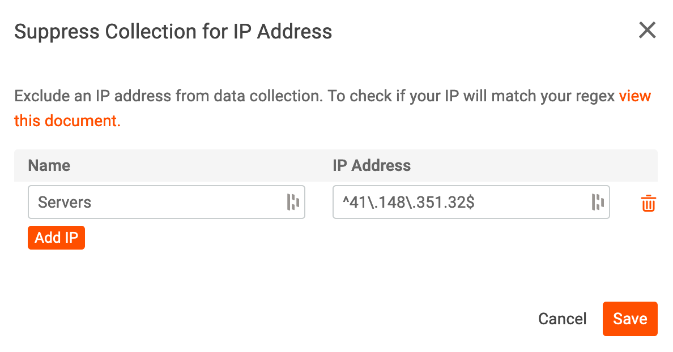Delete the Servers entry using the trash icon
This screenshot has height=352, width=673.
click(x=648, y=203)
